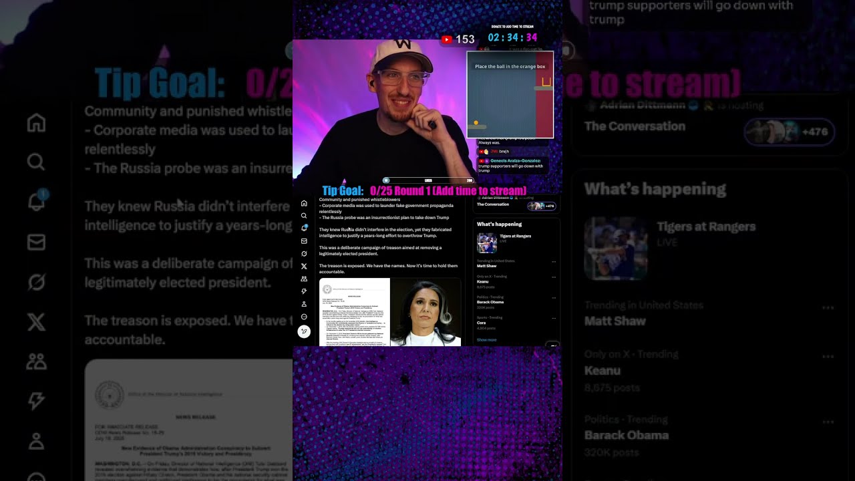Click the small +476 listener avatars pill

[x=542, y=206]
